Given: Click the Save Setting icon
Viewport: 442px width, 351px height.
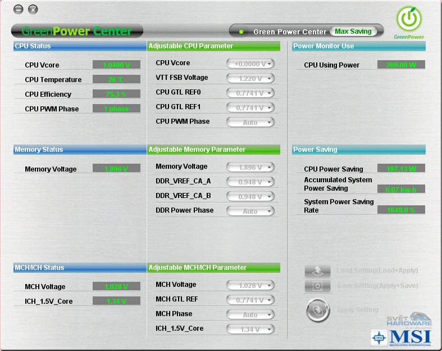Looking at the screenshot, I should coord(317,286).
